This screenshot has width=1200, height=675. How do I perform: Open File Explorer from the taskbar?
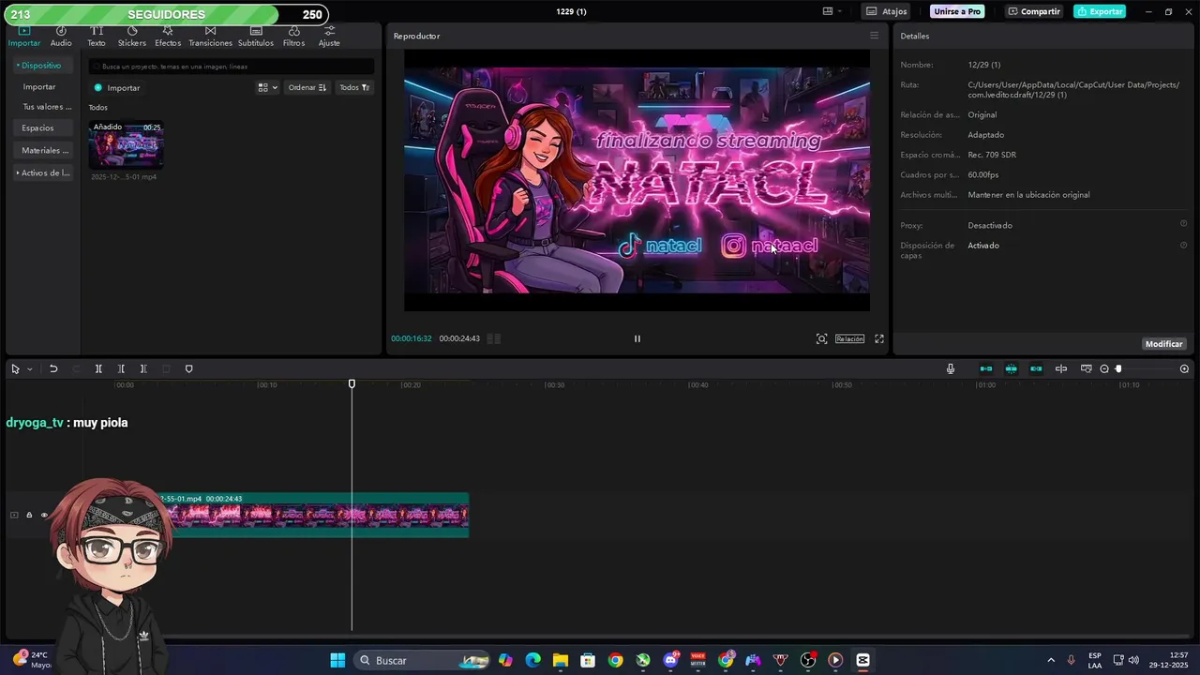pos(560,660)
